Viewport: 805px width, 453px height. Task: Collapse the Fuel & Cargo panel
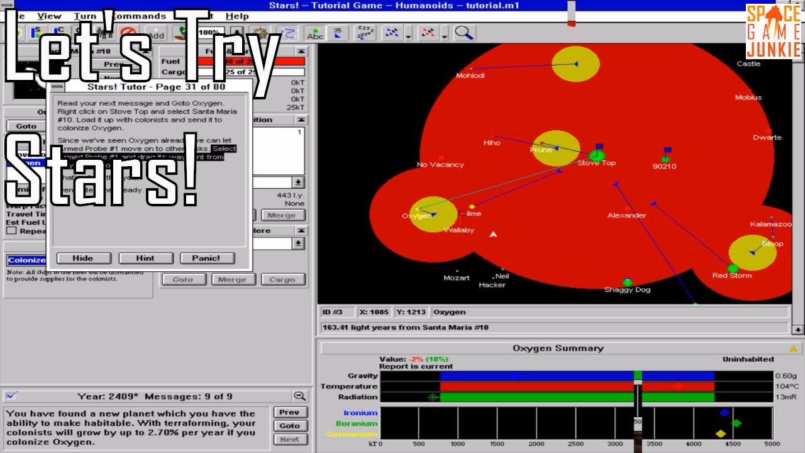coord(301,52)
